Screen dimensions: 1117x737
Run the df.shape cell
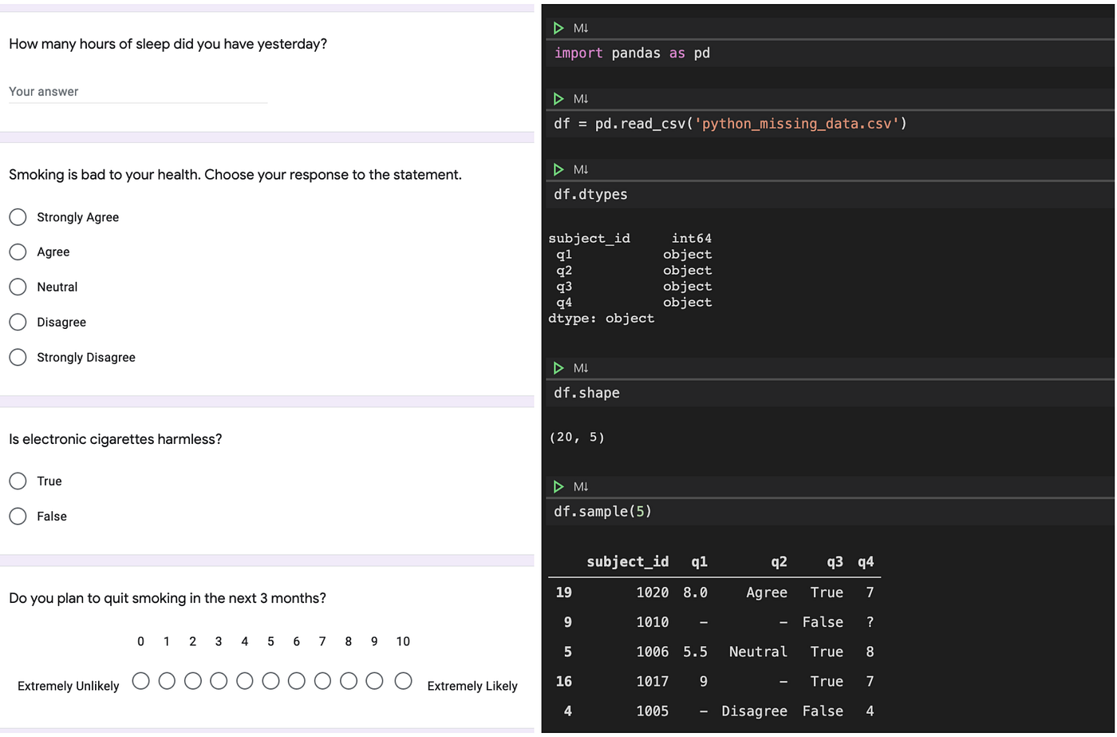click(558, 367)
